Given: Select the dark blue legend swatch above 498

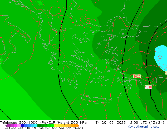Looking at the screenshot, I should click(x=22, y=126).
